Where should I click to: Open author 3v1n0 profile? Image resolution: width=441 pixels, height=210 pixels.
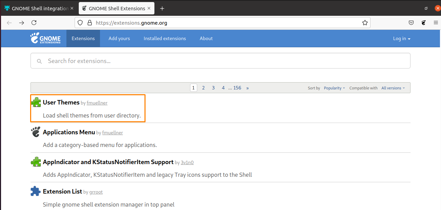coord(187,162)
